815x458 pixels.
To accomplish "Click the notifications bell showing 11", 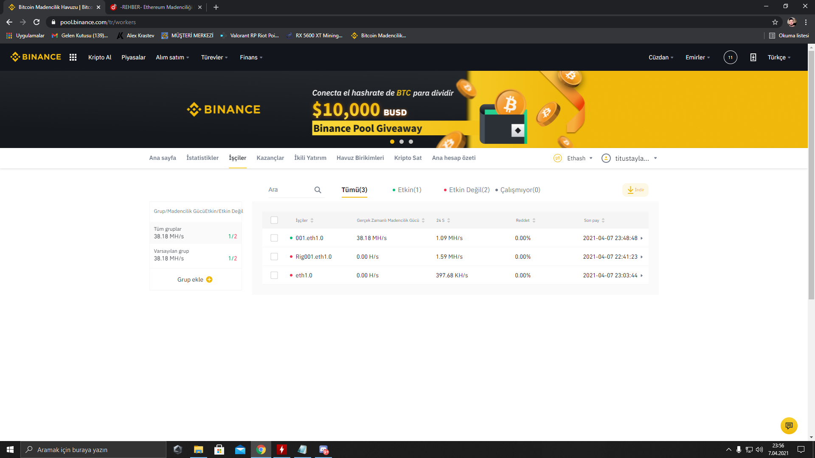I will [x=730, y=57].
